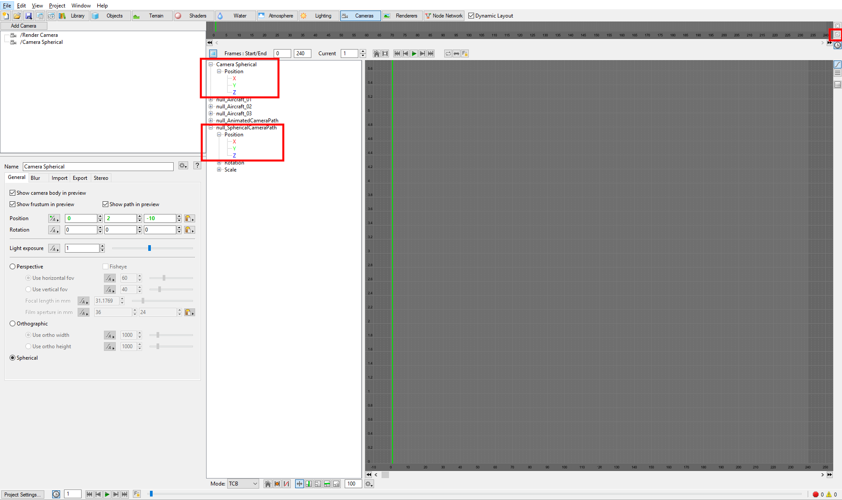This screenshot has height=500, width=842.
Task: Jump to last frame in the animation panel
Action: click(431, 54)
